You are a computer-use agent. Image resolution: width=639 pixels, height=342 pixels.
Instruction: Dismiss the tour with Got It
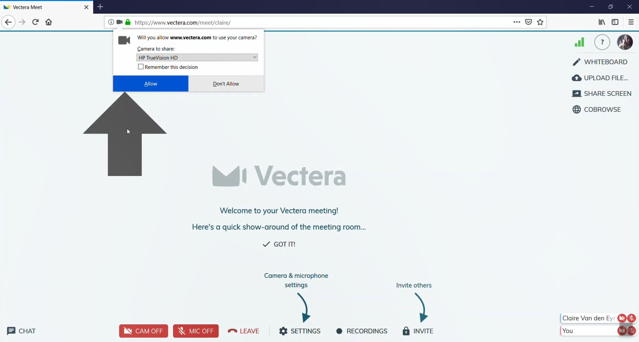[x=279, y=244]
